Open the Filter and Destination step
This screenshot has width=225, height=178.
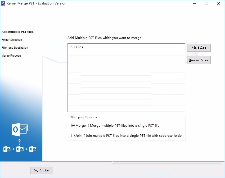15,48
